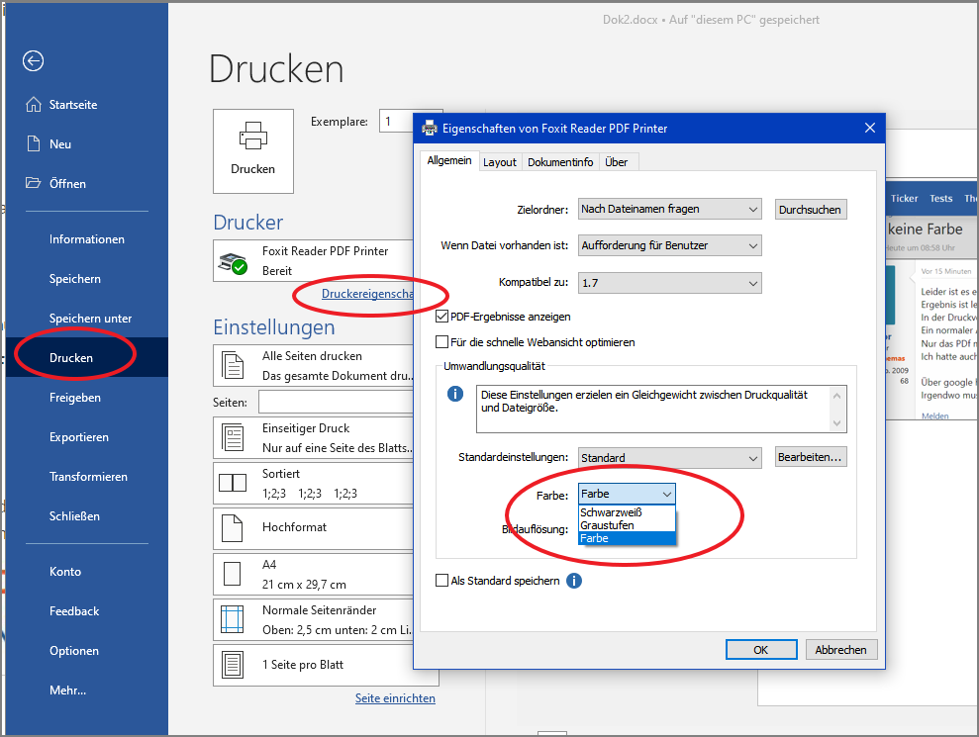979x737 pixels.
Task: Click the Tests tab in background browser
Action: [x=941, y=199]
